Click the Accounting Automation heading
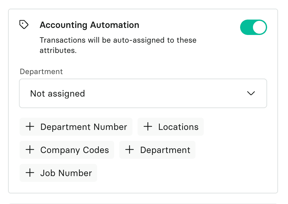The height and width of the screenshot is (204, 288). (x=89, y=25)
